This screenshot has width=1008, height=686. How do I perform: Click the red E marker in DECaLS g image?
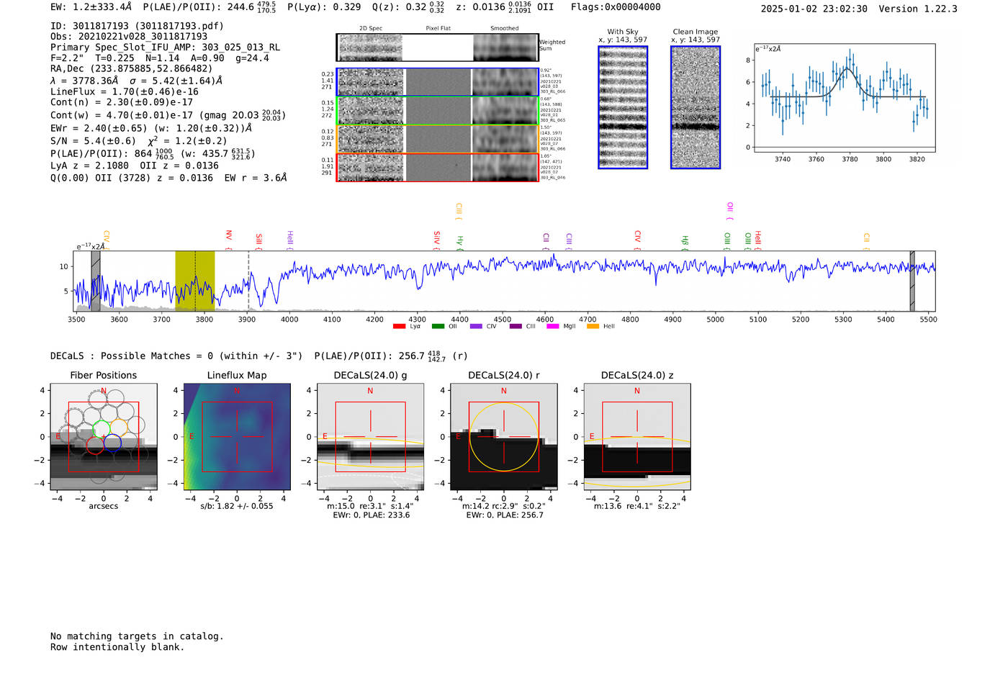[325, 436]
